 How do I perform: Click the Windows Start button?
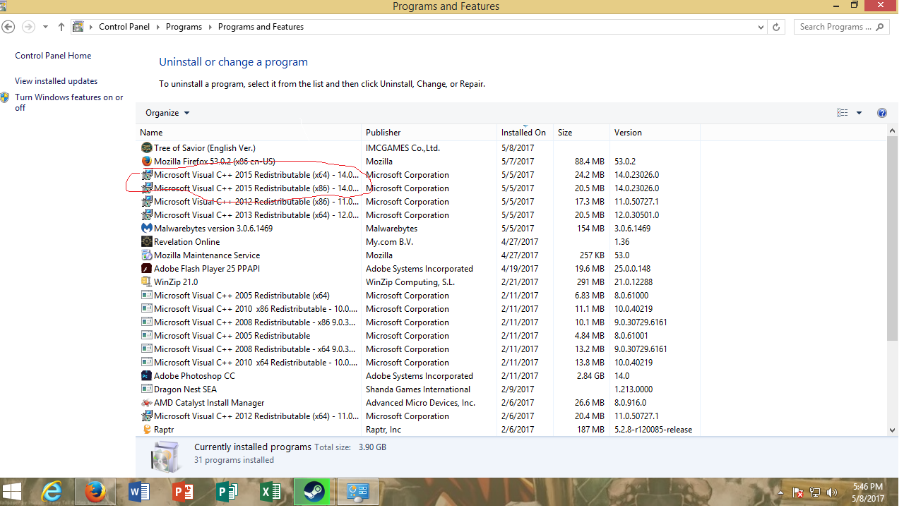pyautogui.click(x=12, y=492)
